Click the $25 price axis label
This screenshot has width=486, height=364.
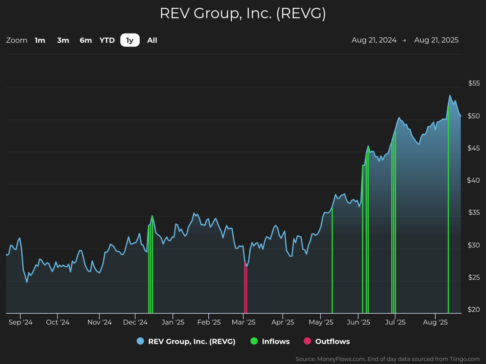474,277
